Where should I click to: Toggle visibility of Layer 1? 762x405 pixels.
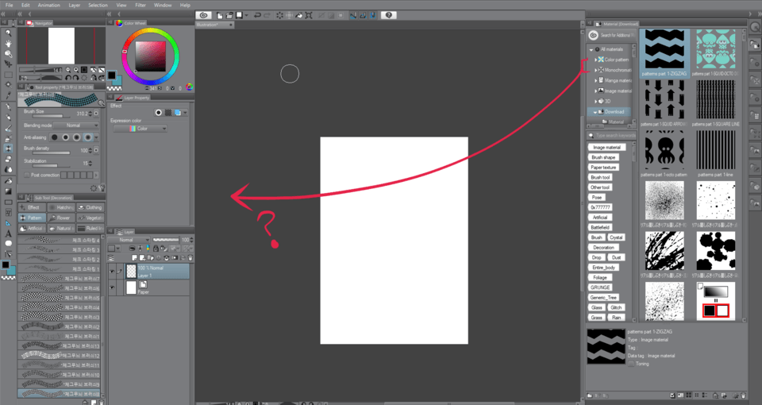[x=112, y=272]
